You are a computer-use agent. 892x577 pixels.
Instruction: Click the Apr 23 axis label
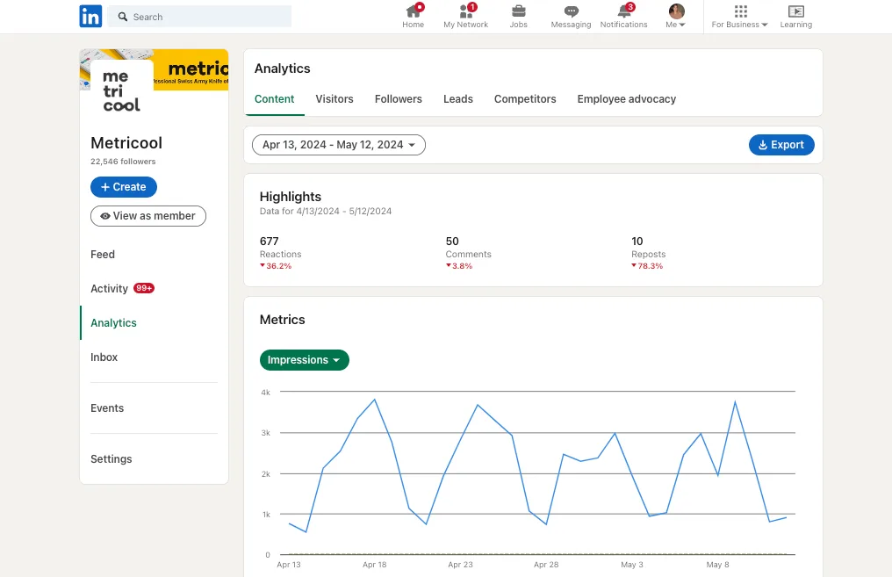tap(460, 565)
